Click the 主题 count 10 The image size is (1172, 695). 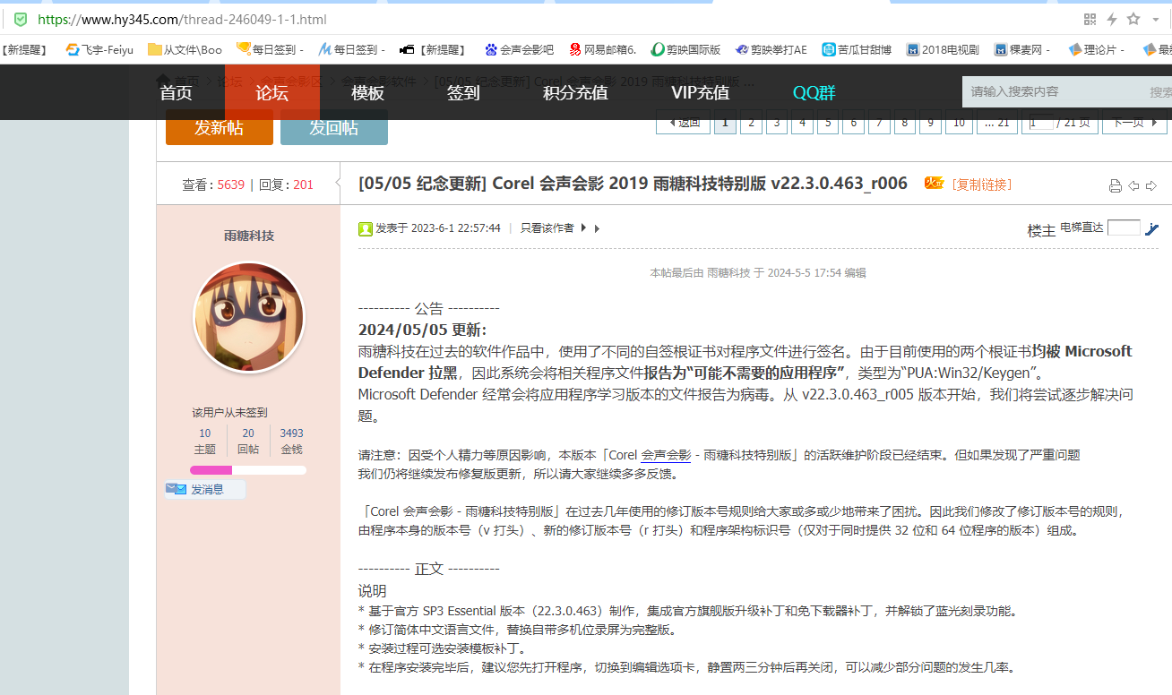(x=205, y=433)
